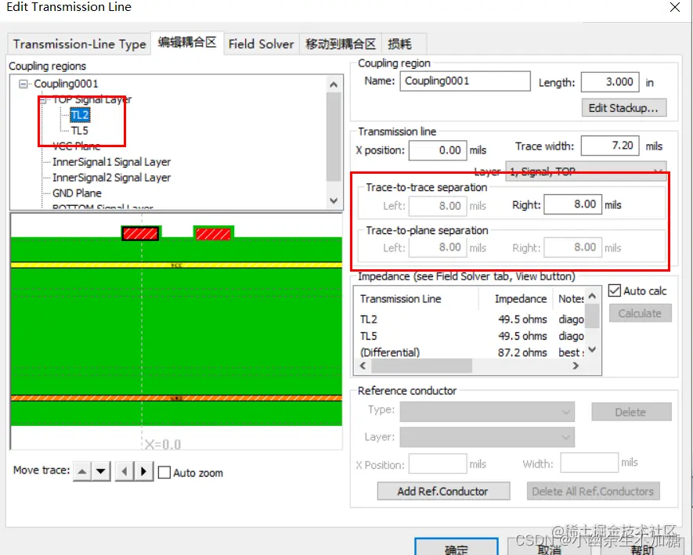Click coupling regions vertical scrollbar thumb

click(334, 136)
